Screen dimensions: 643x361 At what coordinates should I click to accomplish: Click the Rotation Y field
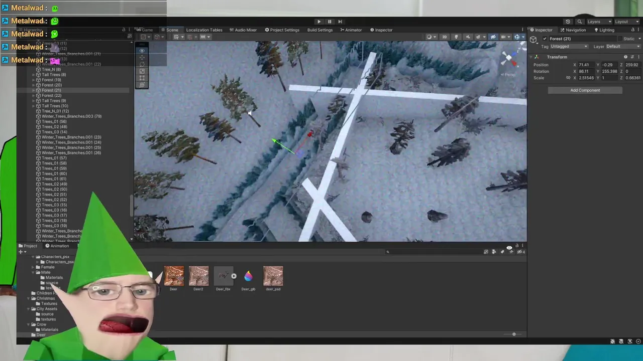coord(610,71)
